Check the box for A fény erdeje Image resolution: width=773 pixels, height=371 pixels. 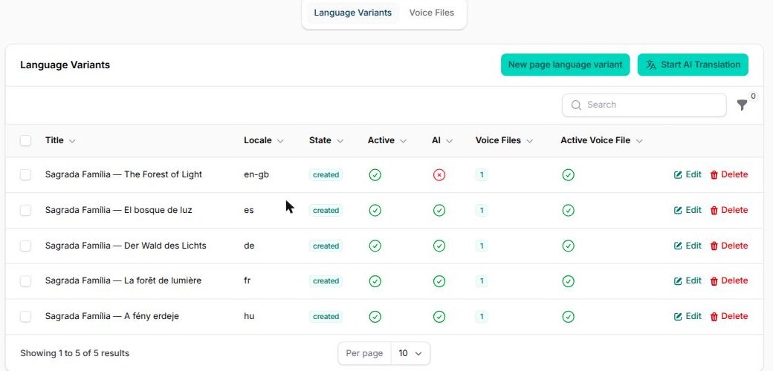(25, 316)
